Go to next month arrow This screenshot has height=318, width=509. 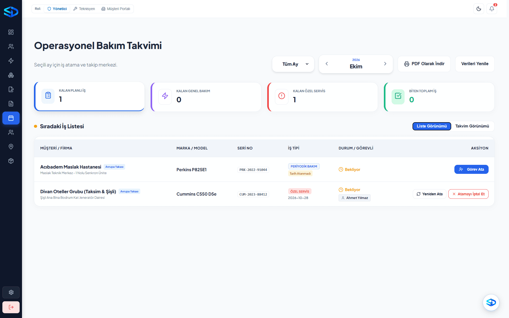click(385, 64)
